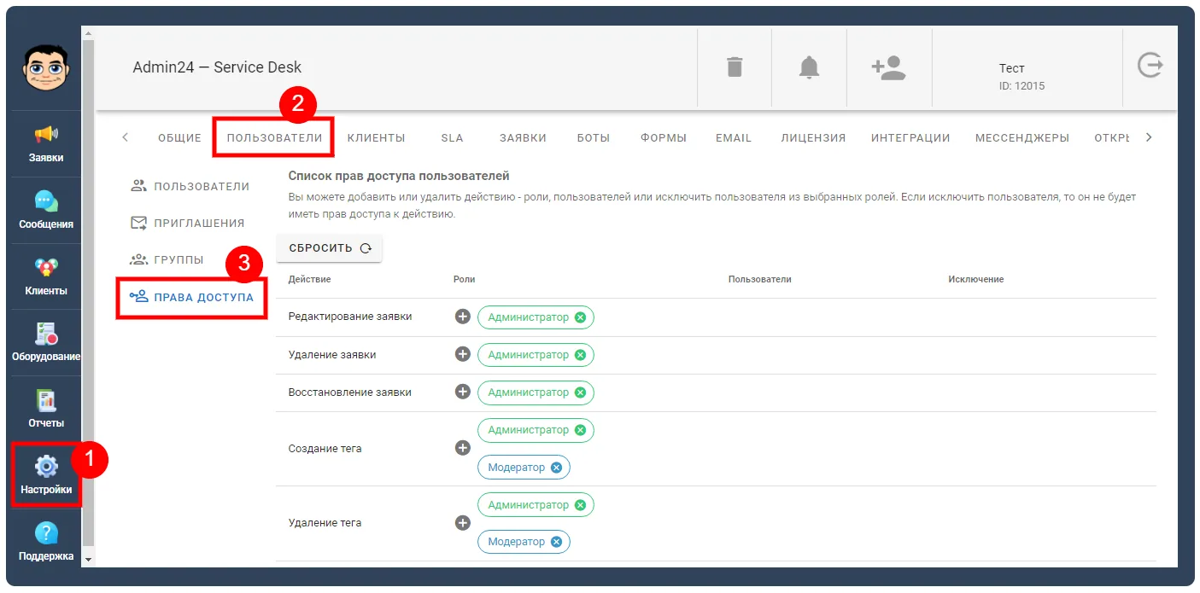
Task: Open Приглашения in the users submenu
Action: click(187, 223)
